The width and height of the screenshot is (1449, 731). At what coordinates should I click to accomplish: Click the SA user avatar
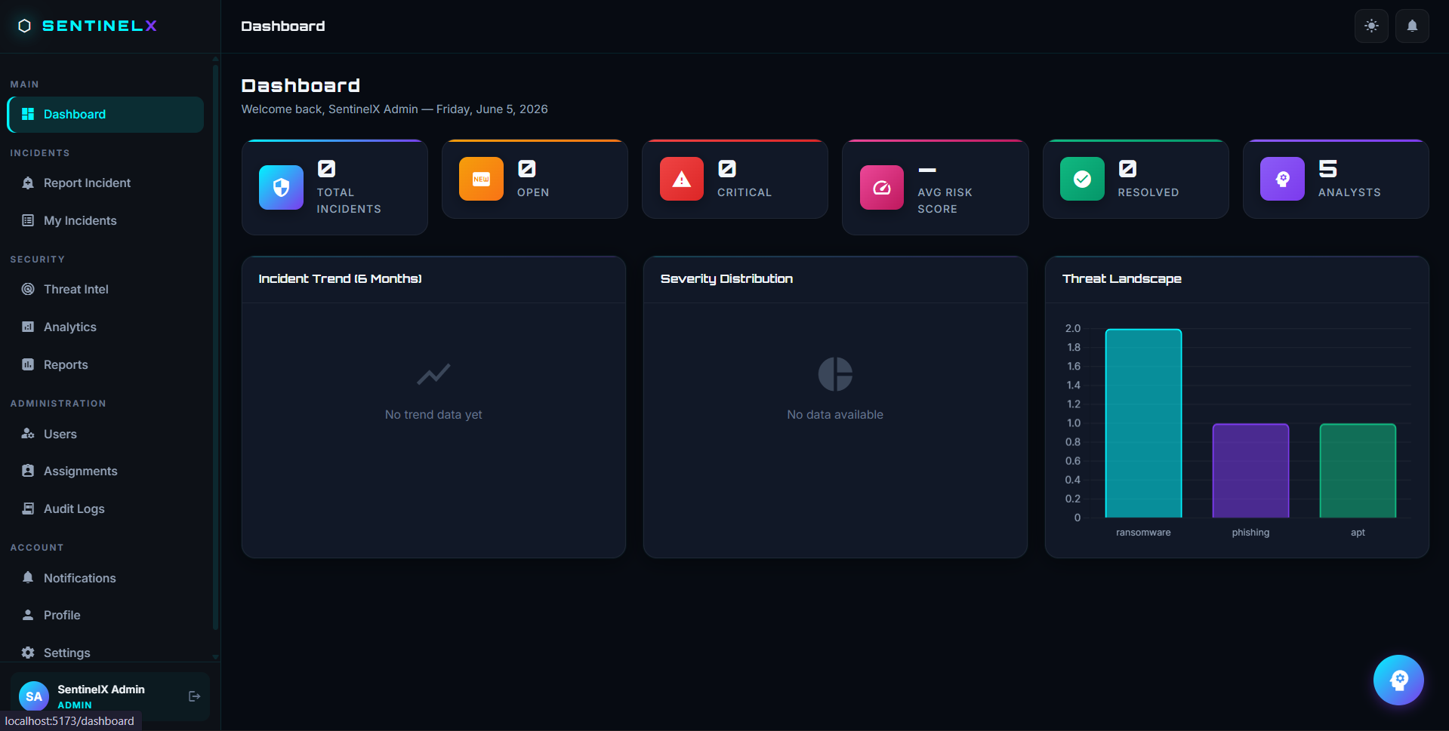point(34,696)
